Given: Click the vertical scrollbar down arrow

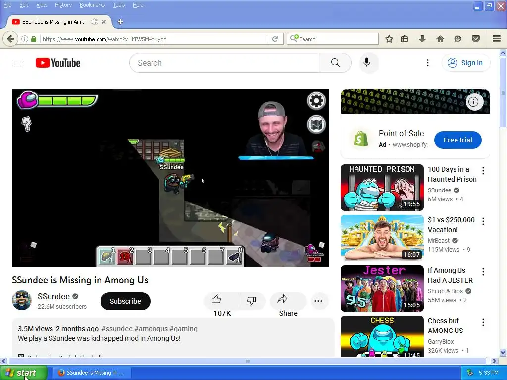Looking at the screenshot, I should tap(503, 352).
